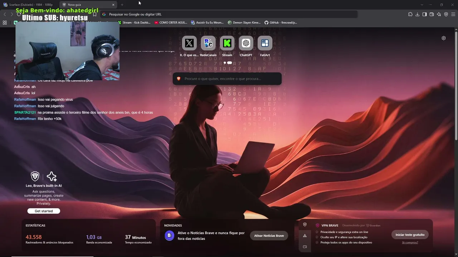This screenshot has height=257, width=458.
Task: Open the apps grid in bookmarks bar
Action: tap(5, 22)
